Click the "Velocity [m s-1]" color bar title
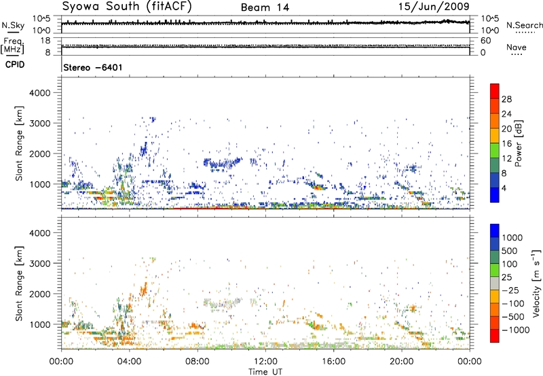The width and height of the screenshot is (543, 376). click(x=536, y=283)
